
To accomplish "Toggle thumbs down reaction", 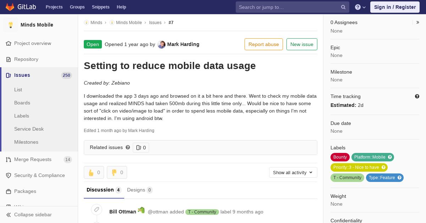I will pyautogui.click(x=117, y=172).
